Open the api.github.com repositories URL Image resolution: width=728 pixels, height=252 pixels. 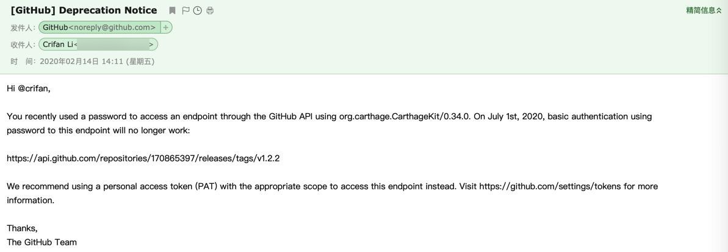click(143, 158)
